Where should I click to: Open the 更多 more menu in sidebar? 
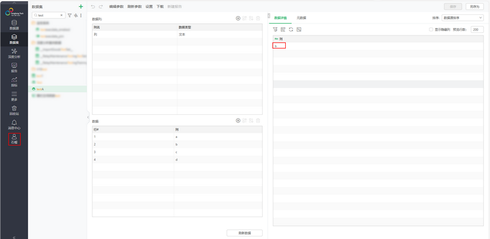coord(14,96)
